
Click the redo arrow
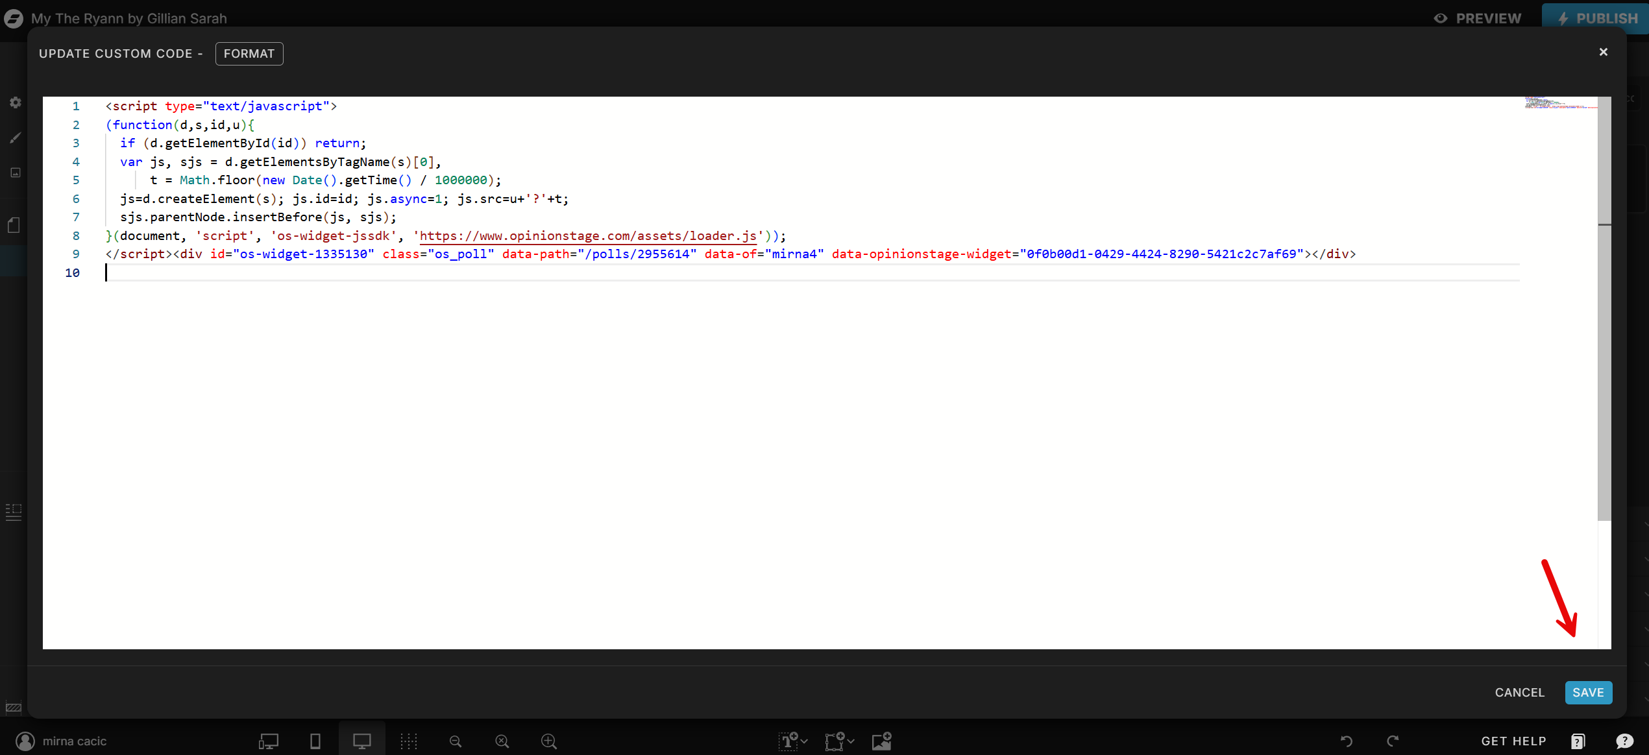1393,741
